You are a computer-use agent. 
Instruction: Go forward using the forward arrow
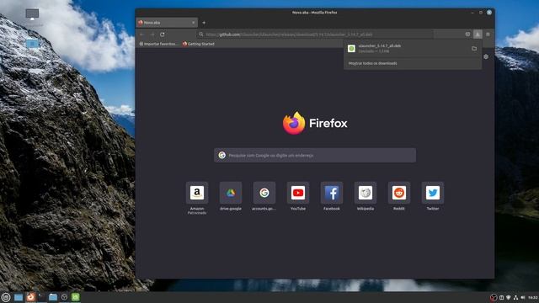[x=152, y=35]
